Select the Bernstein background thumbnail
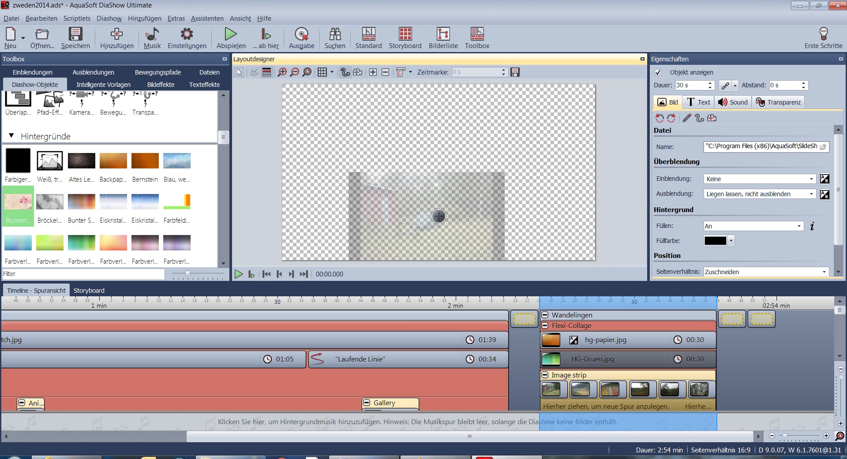 [145, 161]
